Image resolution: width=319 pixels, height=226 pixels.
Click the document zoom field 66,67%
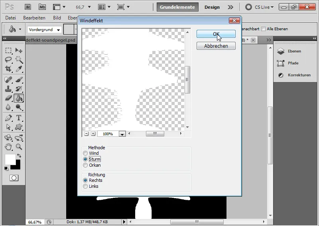coord(35,222)
